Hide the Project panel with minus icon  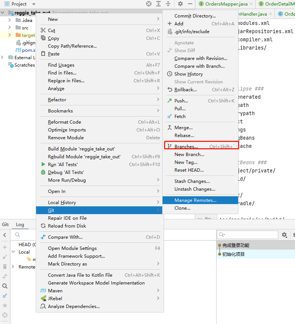[190, 4]
